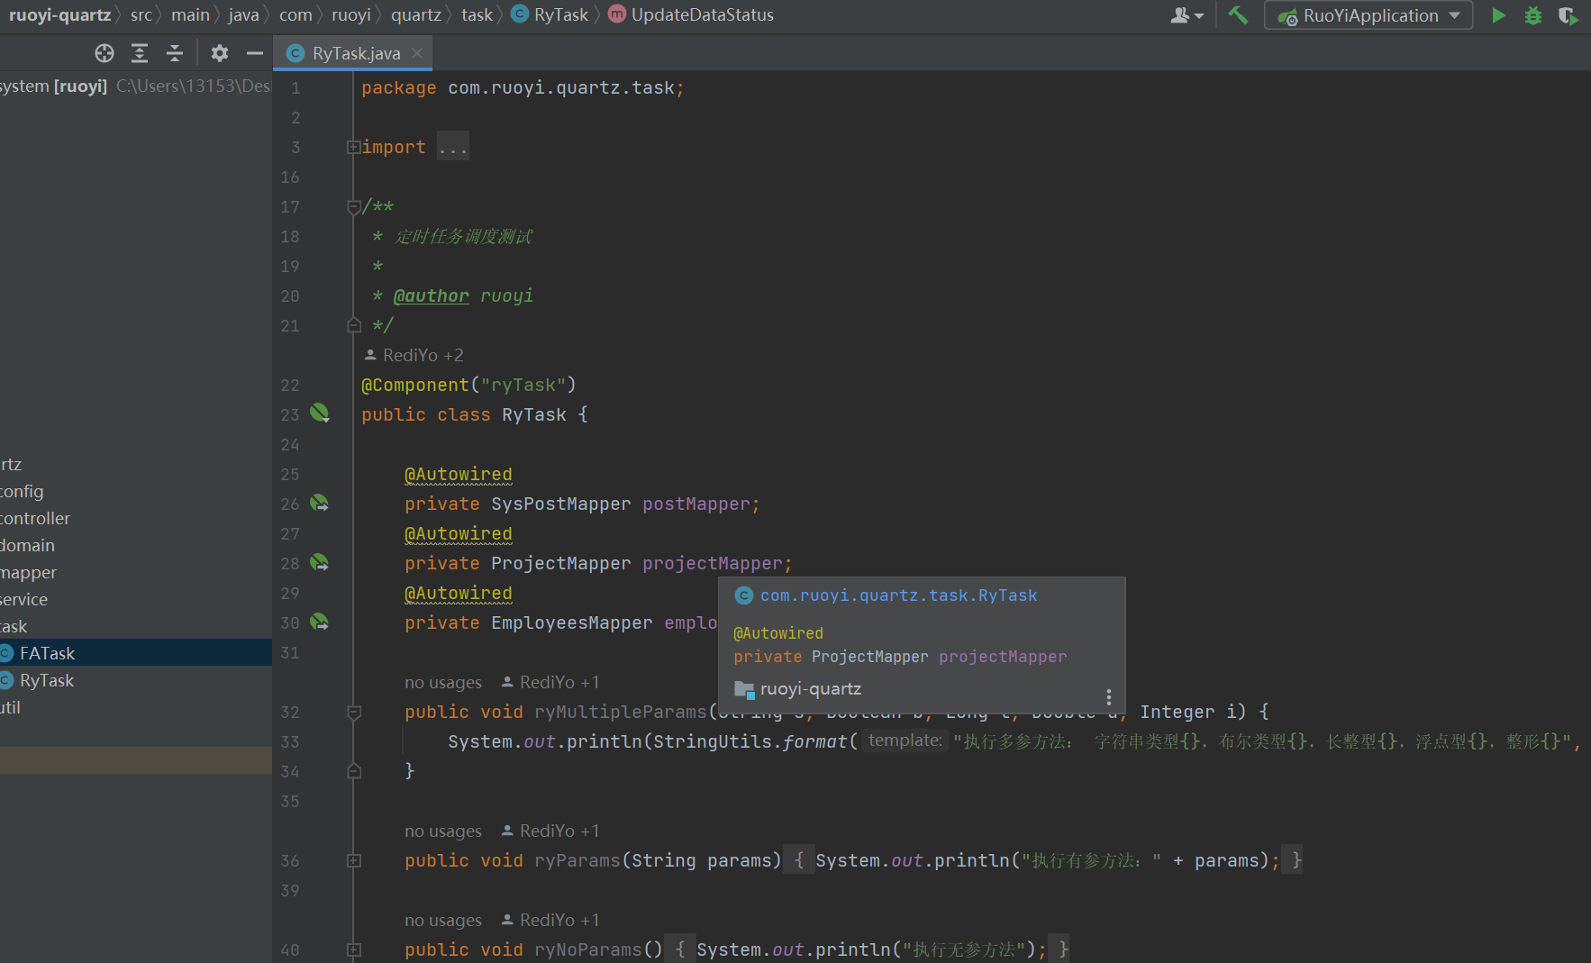Click Spring bean gutter icon on line 23
Screen dimensions: 1591x963
320,413
